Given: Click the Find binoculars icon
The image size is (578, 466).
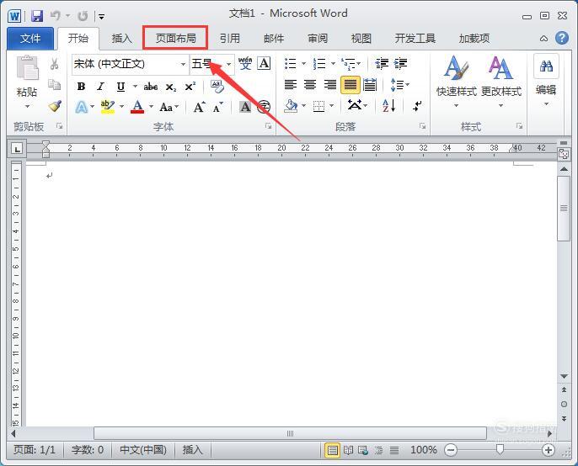Looking at the screenshot, I should pyautogui.click(x=546, y=66).
